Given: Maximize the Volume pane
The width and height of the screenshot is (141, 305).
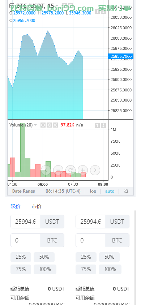Looking at the screenshot, I should tap(103, 125).
